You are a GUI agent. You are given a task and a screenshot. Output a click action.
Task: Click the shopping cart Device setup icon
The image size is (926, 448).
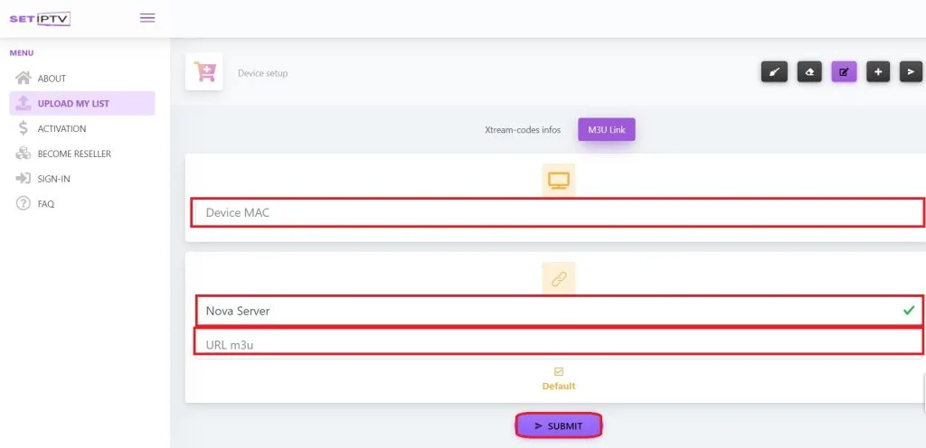click(x=204, y=72)
